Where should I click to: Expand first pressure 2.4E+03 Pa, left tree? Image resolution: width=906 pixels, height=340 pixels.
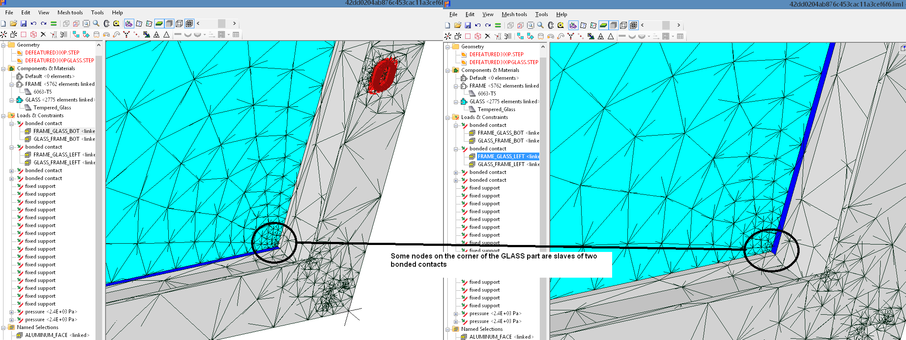click(12, 312)
